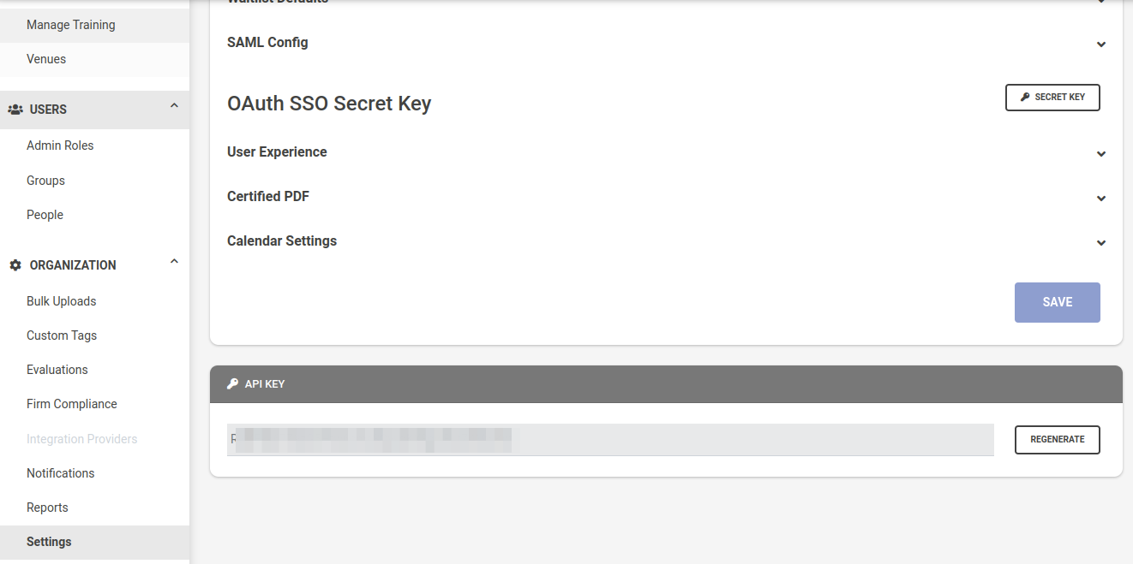Click the Organization gear icon

pos(15,265)
